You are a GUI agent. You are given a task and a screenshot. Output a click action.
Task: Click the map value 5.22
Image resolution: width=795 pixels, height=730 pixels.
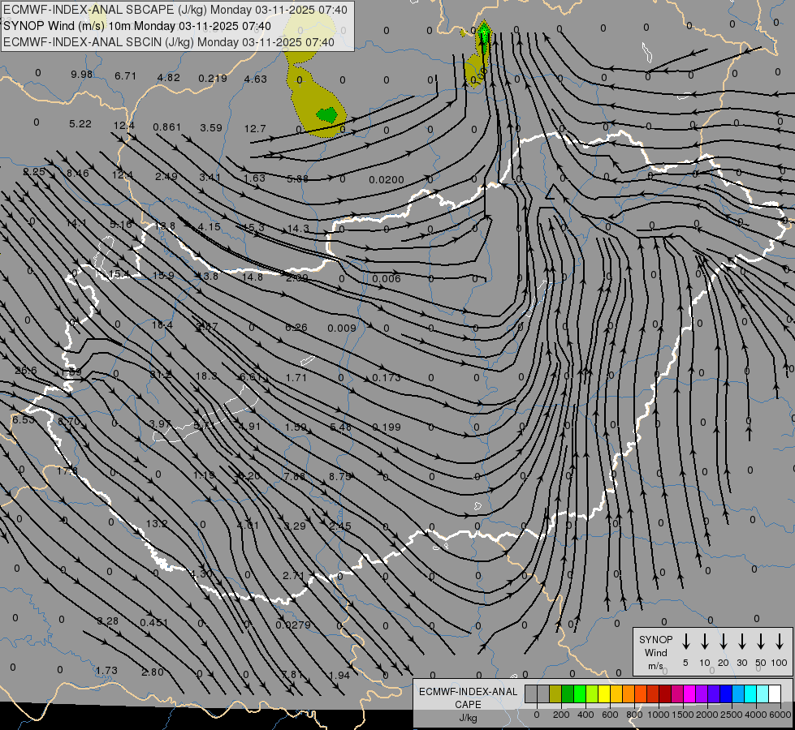[80, 124]
